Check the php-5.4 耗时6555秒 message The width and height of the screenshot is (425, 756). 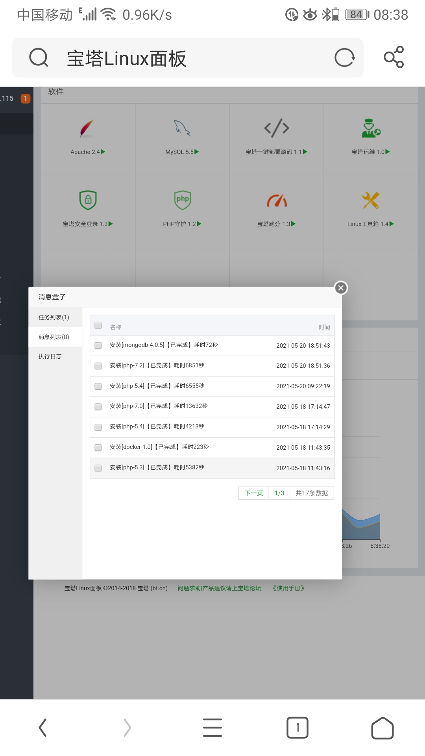pyautogui.click(x=98, y=386)
